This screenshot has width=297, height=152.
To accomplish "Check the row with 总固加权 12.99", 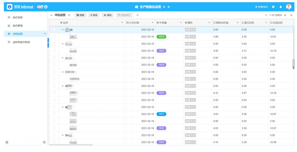I will (54, 142).
